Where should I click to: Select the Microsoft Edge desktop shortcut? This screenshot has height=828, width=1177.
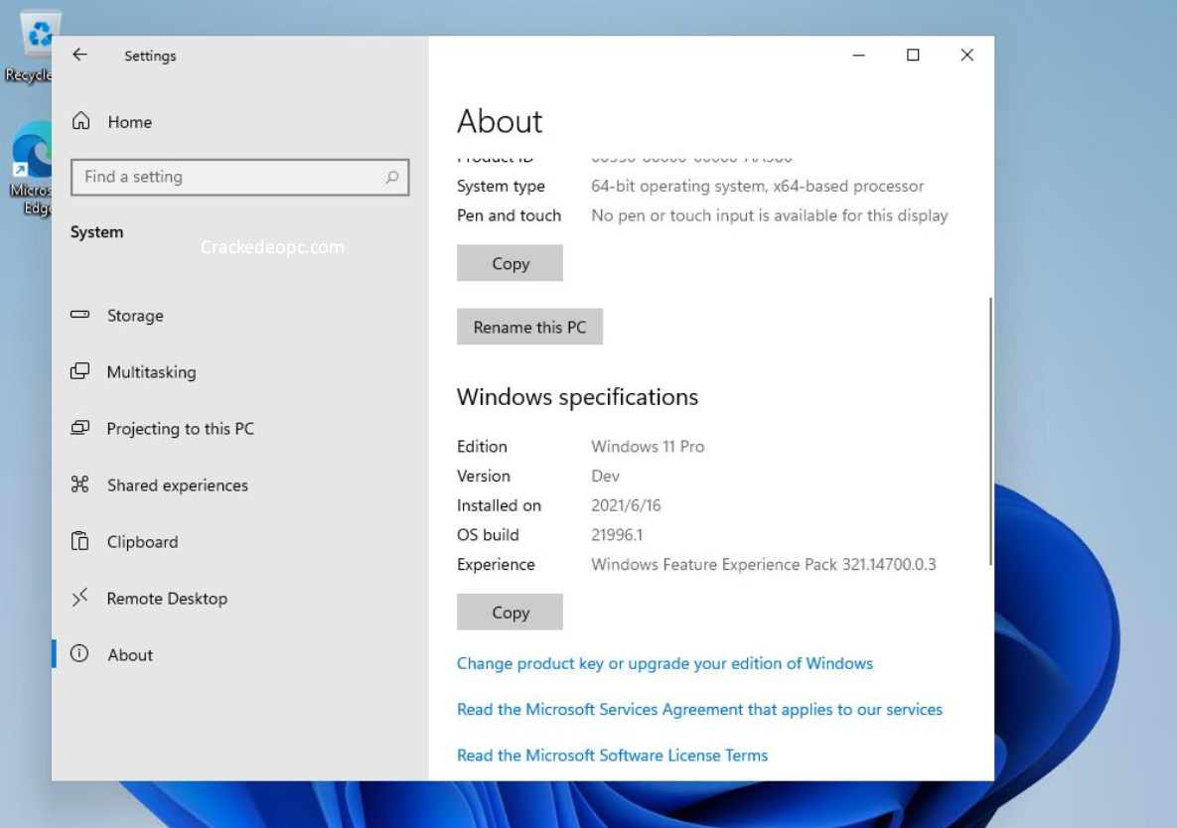pos(30,169)
